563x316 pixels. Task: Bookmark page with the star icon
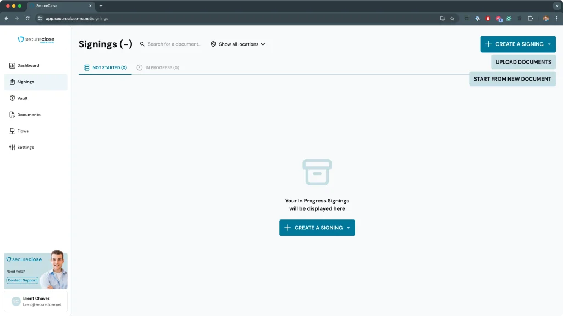[x=452, y=18]
